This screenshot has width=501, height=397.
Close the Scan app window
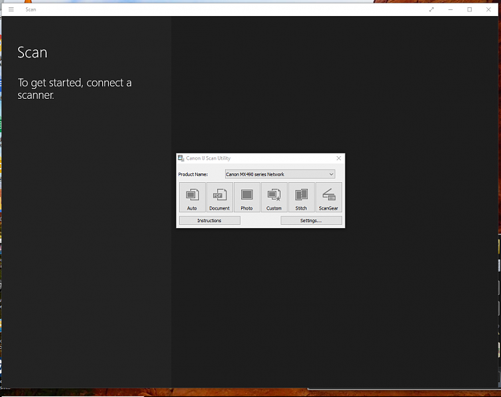pyautogui.click(x=488, y=9)
